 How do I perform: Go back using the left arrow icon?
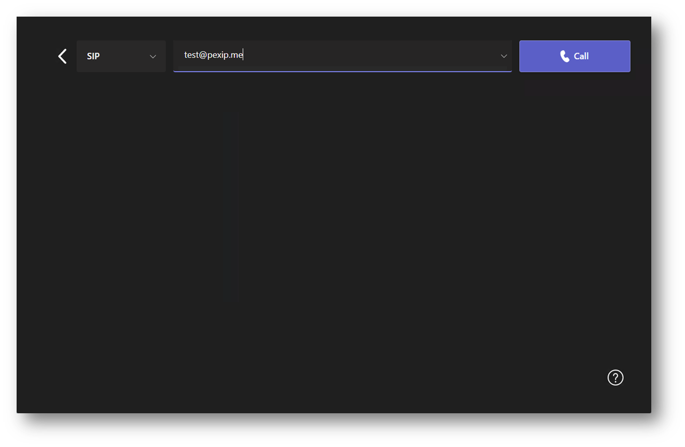pyautogui.click(x=62, y=56)
